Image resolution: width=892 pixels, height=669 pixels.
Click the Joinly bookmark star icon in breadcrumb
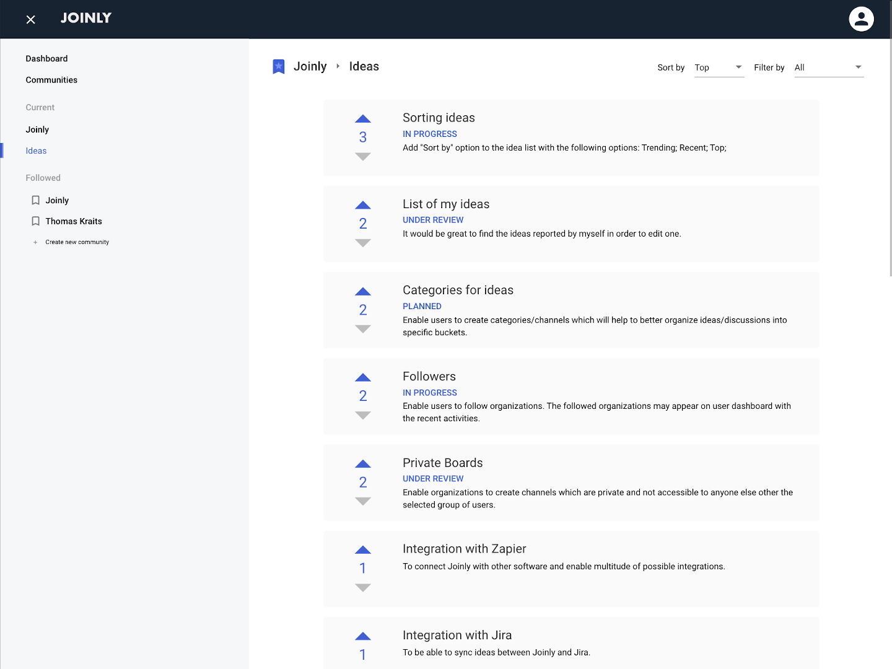coord(278,66)
